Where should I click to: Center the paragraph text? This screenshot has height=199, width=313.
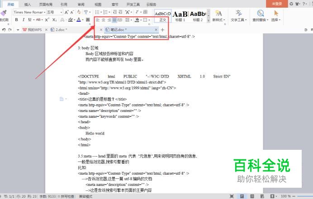coord(104,20)
